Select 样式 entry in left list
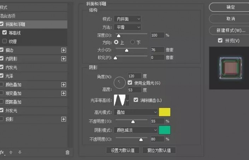The width and height of the screenshot is (249, 160). tap(34, 7)
